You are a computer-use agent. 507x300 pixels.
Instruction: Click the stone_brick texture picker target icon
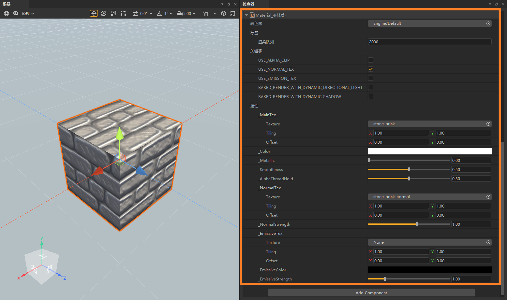488,124
